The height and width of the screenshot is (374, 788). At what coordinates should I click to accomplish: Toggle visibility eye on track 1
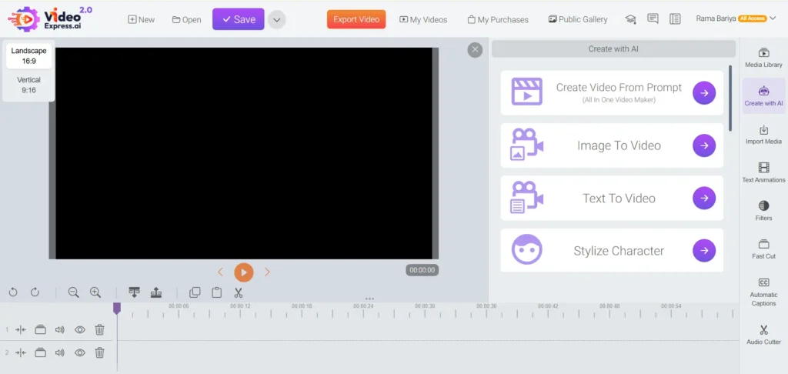79,329
